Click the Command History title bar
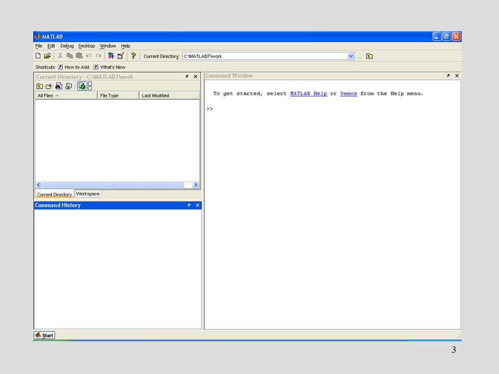The width and height of the screenshot is (499, 374). tap(117, 205)
